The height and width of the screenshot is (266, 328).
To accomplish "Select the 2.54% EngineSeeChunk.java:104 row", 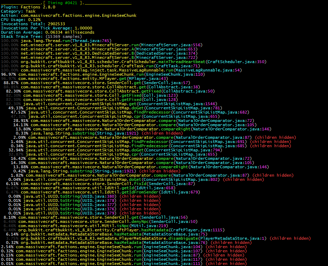I will pyautogui.click(x=124, y=247).
